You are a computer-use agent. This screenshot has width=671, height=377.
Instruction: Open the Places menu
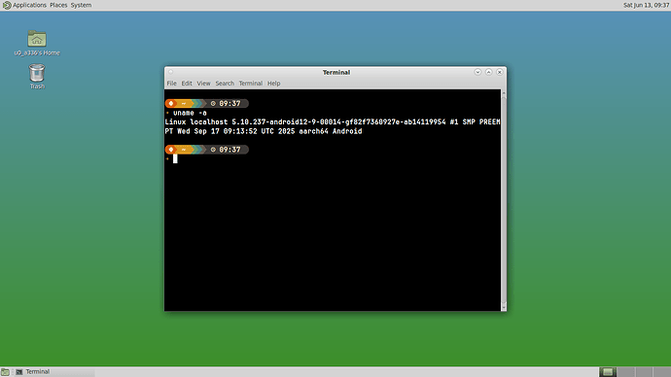click(x=58, y=5)
